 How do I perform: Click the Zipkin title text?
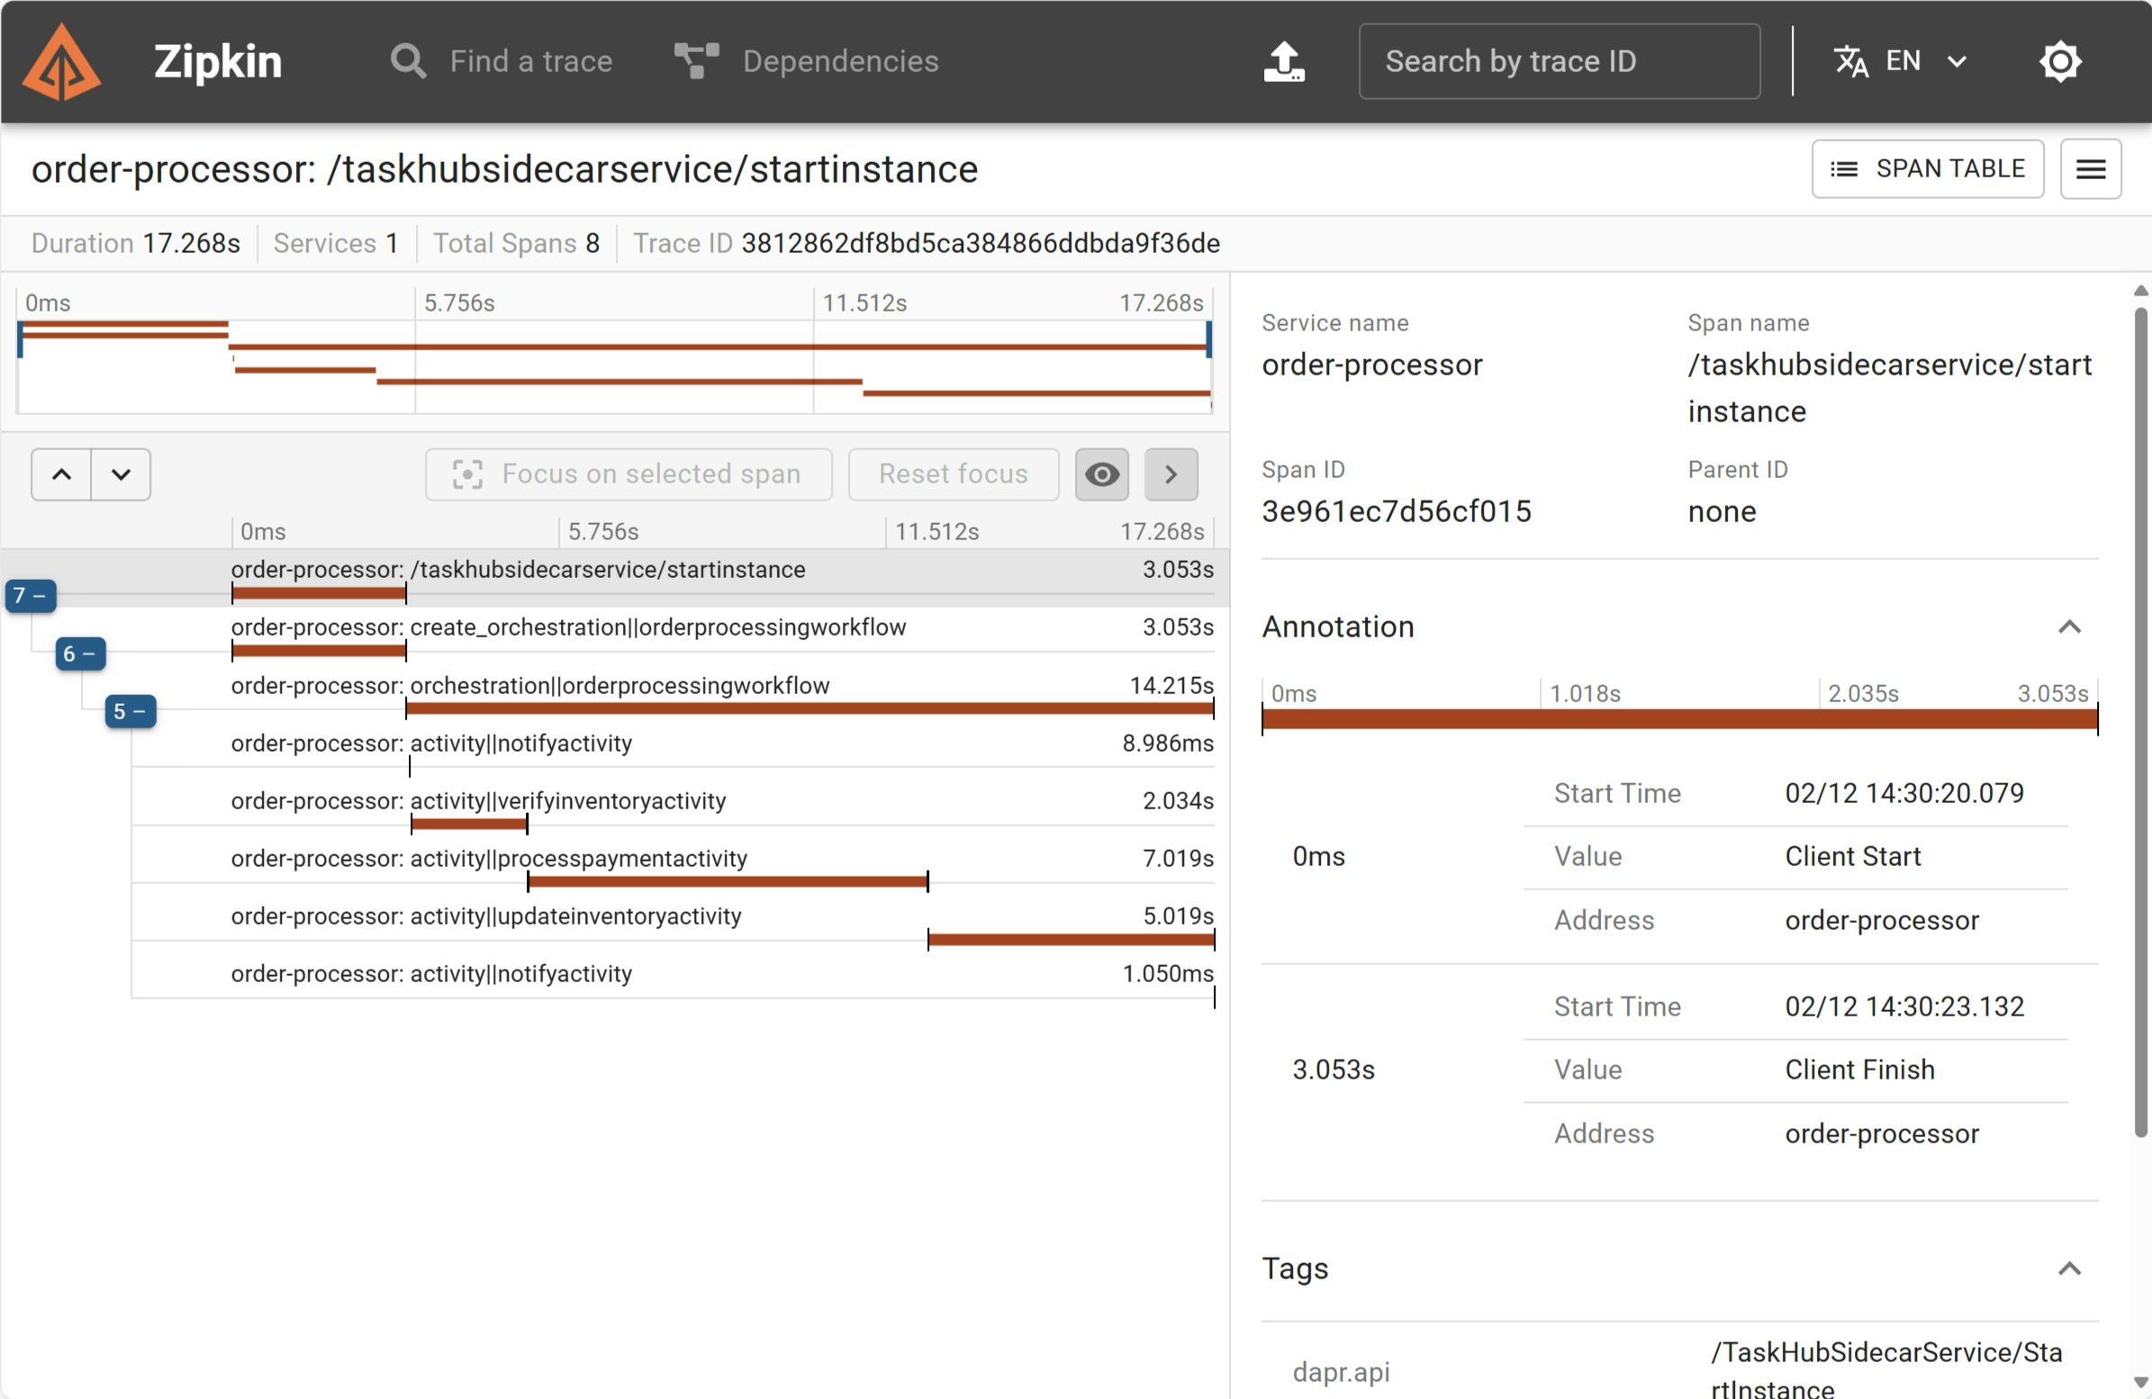218,61
